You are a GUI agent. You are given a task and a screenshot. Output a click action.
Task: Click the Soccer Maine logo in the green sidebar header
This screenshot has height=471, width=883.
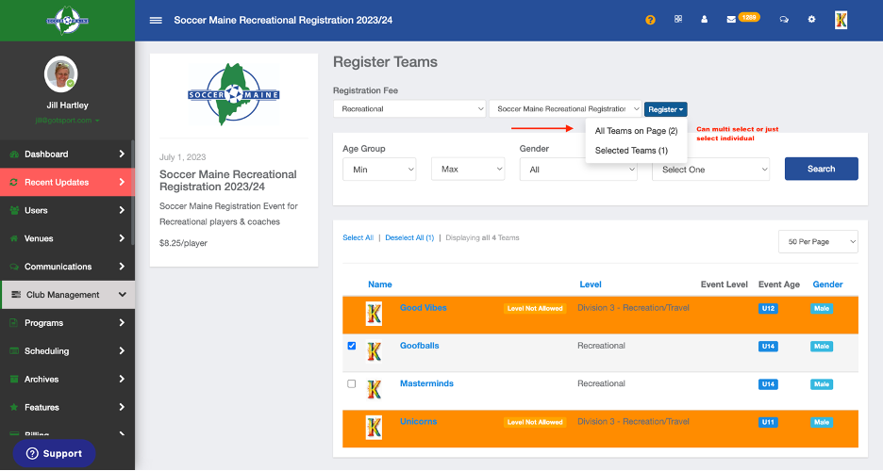[x=68, y=21]
